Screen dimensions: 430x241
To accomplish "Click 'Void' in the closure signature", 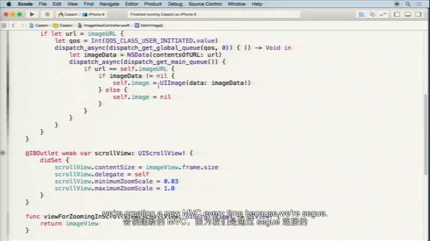I will [x=273, y=48].
